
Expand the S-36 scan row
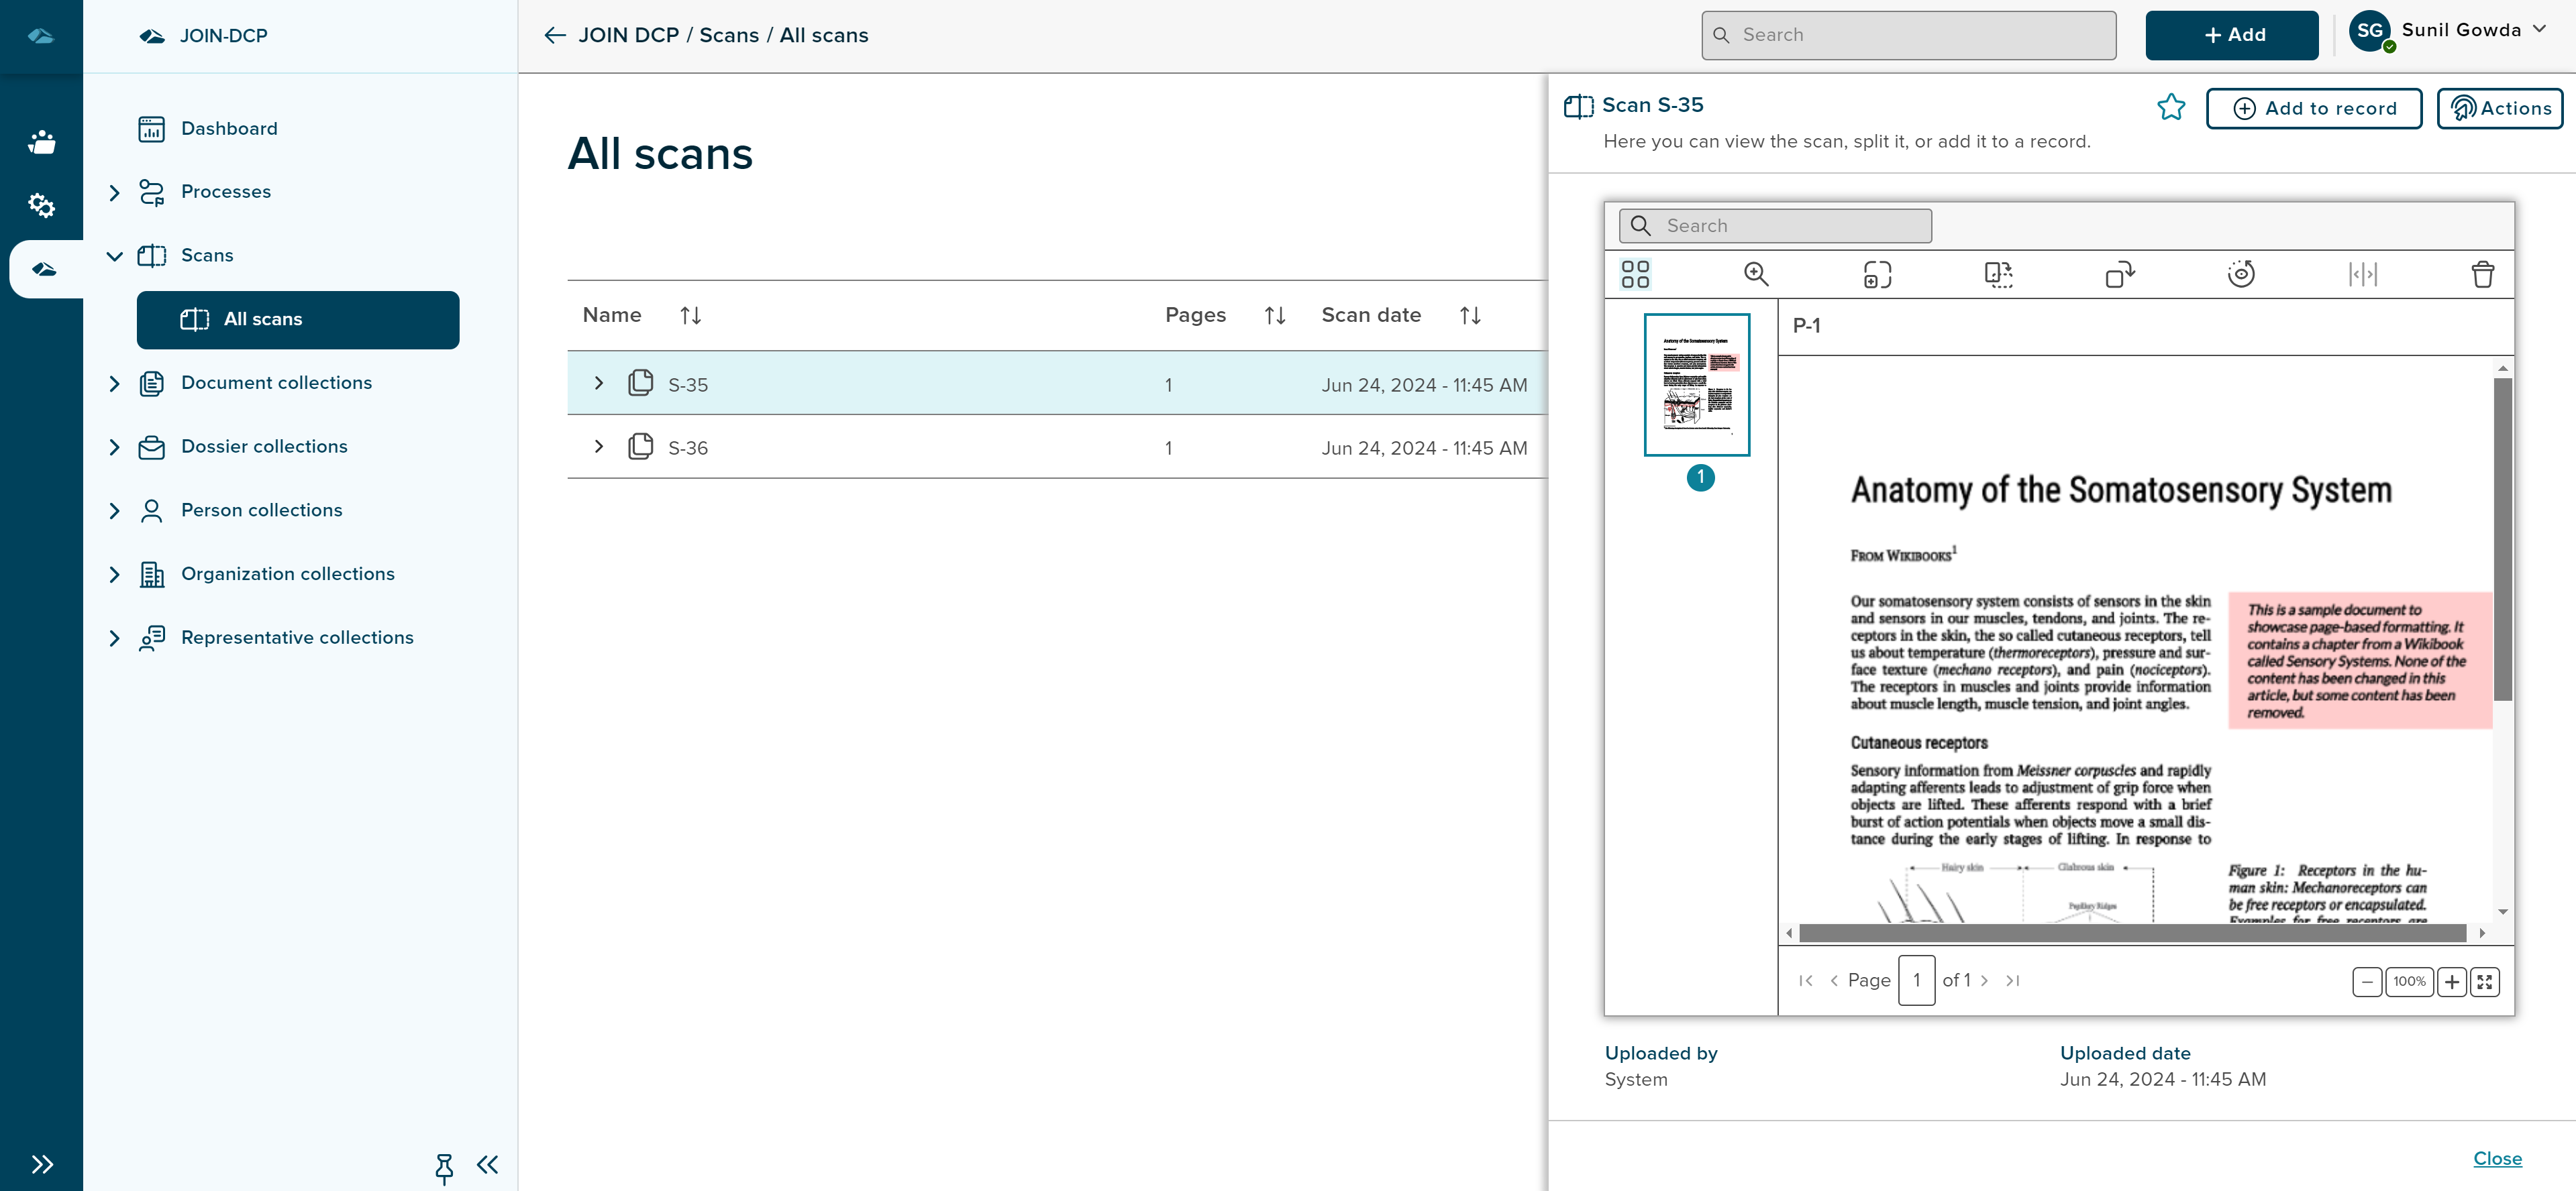click(x=598, y=447)
